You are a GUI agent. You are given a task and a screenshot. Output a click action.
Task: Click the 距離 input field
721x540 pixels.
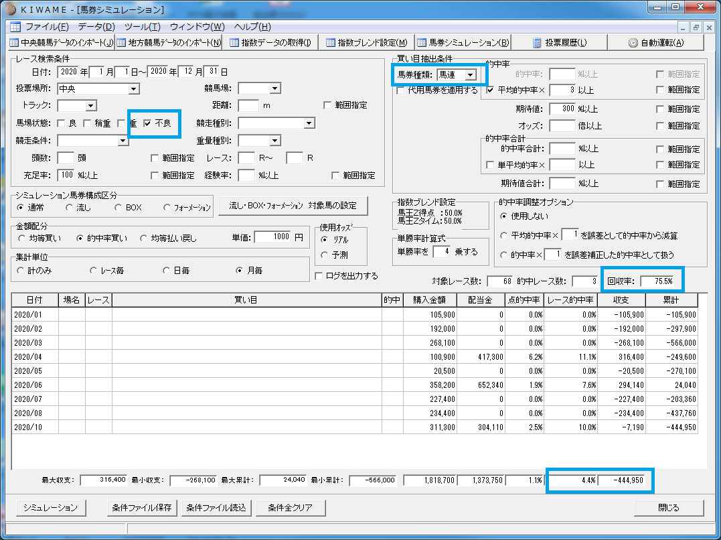point(248,105)
